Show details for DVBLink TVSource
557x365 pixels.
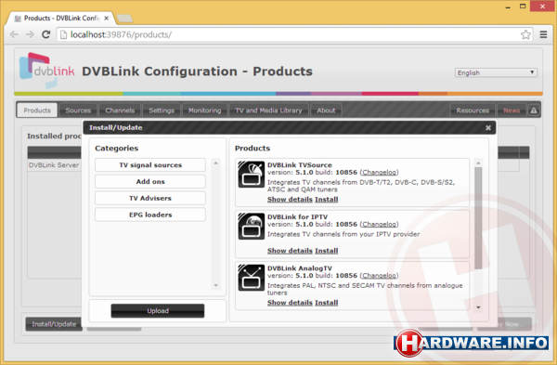coord(290,200)
